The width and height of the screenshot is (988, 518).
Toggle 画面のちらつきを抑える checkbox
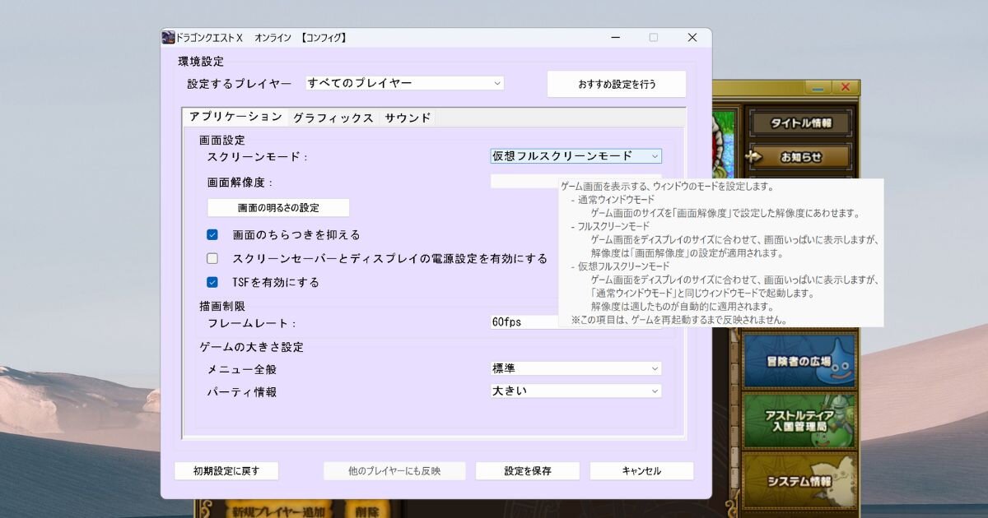coord(212,235)
